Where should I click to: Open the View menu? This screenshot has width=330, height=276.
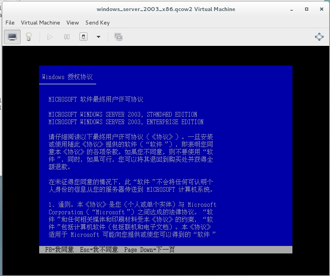click(x=73, y=23)
